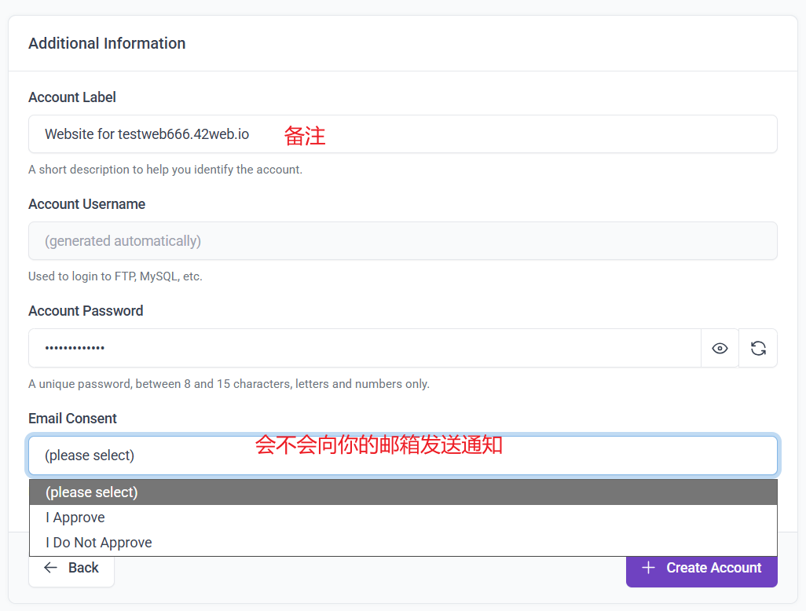Screen dimensions: 806x611
Task: Click the left arrow icon beside Back
Action: [x=51, y=568]
